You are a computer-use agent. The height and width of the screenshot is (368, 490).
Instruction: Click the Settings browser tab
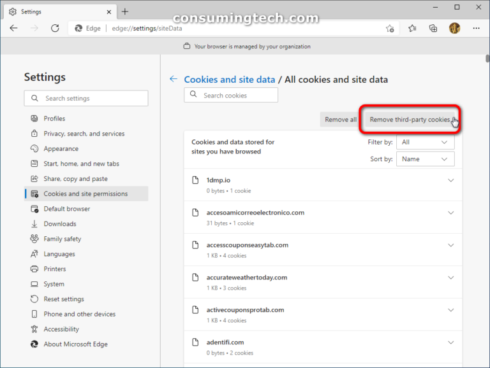tap(61, 12)
